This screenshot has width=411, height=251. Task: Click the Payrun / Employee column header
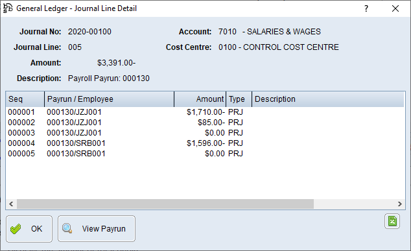109,99
